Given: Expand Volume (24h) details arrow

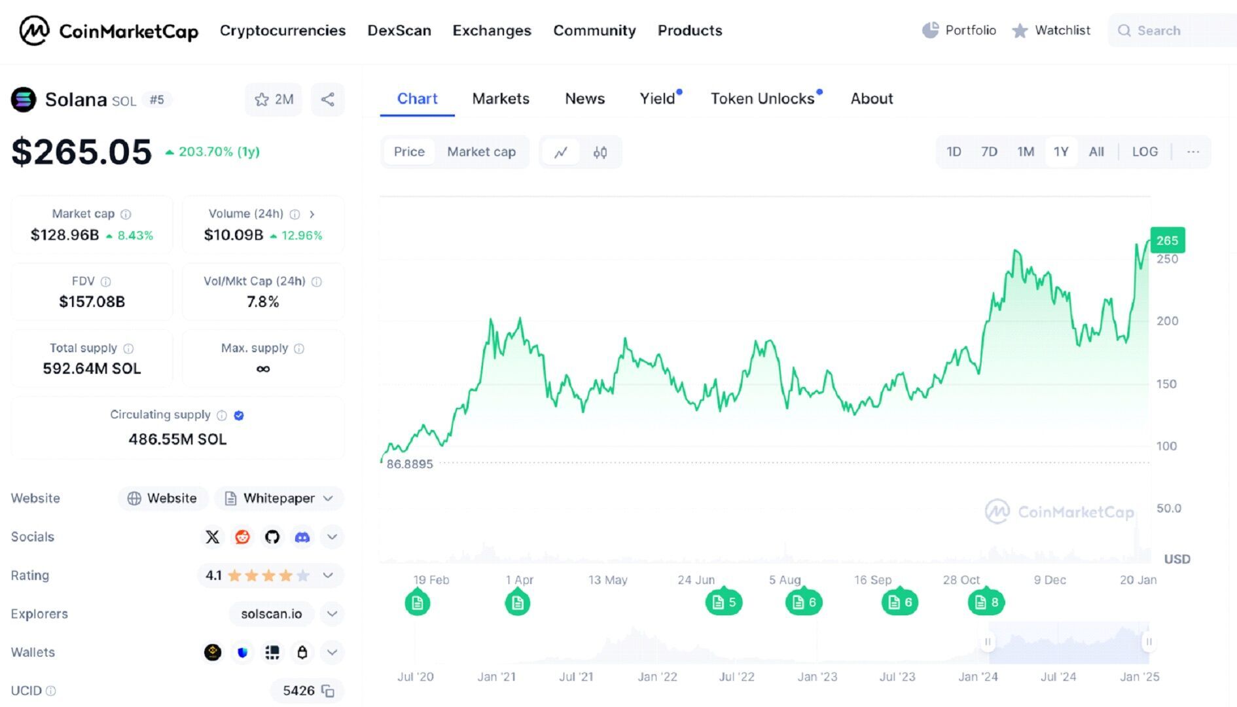Looking at the screenshot, I should click(x=312, y=214).
